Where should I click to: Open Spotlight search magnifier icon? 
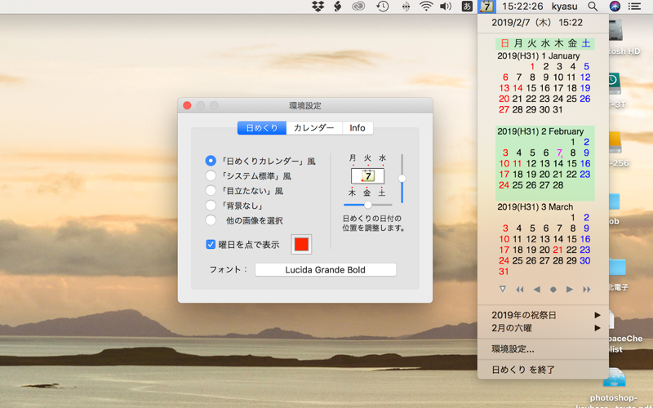point(593,7)
